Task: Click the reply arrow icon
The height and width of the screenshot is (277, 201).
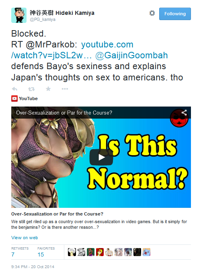Action: pyautogui.click(x=14, y=89)
